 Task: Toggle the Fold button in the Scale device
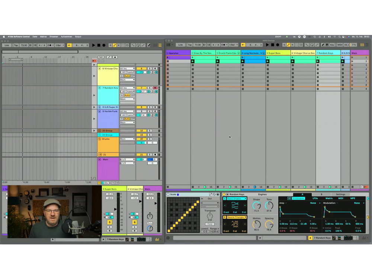point(210,224)
